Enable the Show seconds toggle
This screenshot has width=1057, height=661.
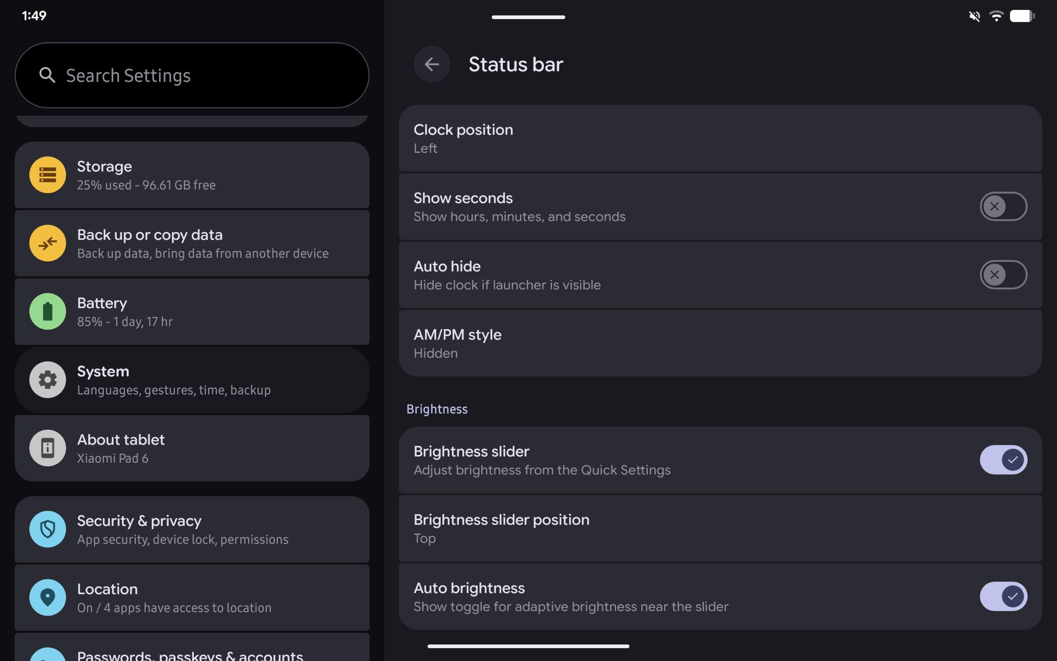click(x=1003, y=206)
